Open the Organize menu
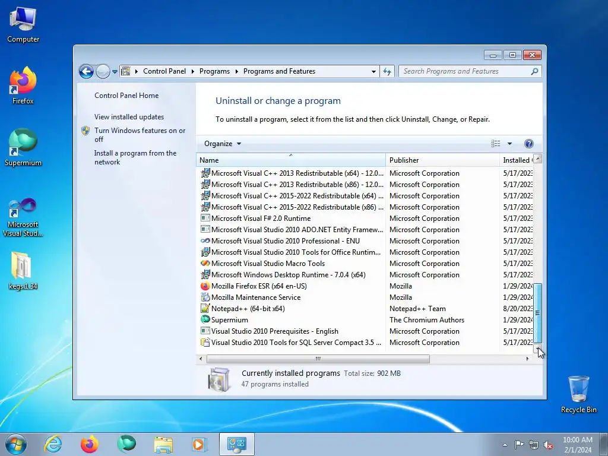Image resolution: width=608 pixels, height=456 pixels. [x=223, y=144]
